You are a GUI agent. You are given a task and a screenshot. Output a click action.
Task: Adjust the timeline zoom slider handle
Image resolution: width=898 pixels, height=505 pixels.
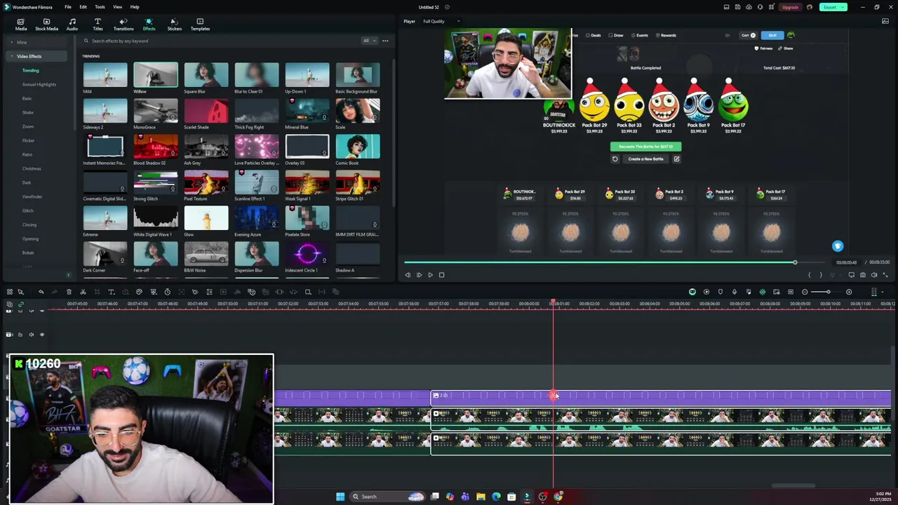tap(828, 292)
